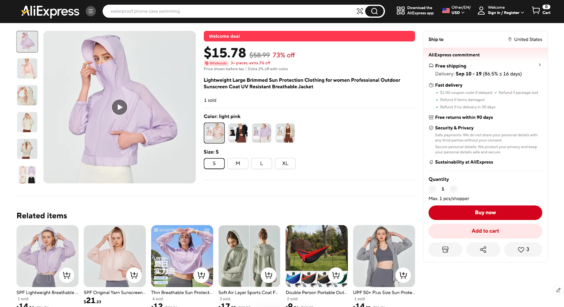The image size is (564, 307).
Task: Select size S
Action: click(214, 164)
